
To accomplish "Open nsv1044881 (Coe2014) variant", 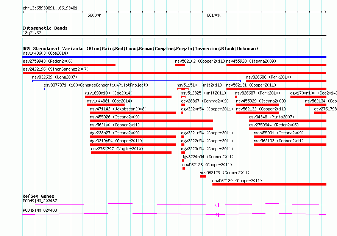I will 109,101.
